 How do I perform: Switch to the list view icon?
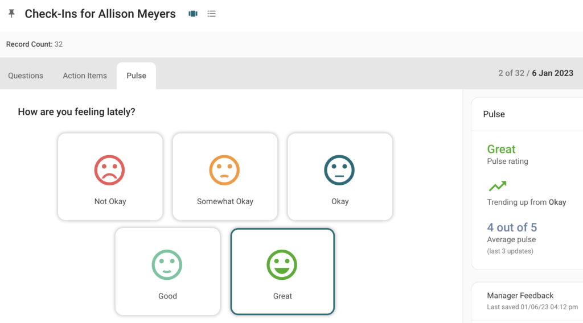[x=211, y=14]
